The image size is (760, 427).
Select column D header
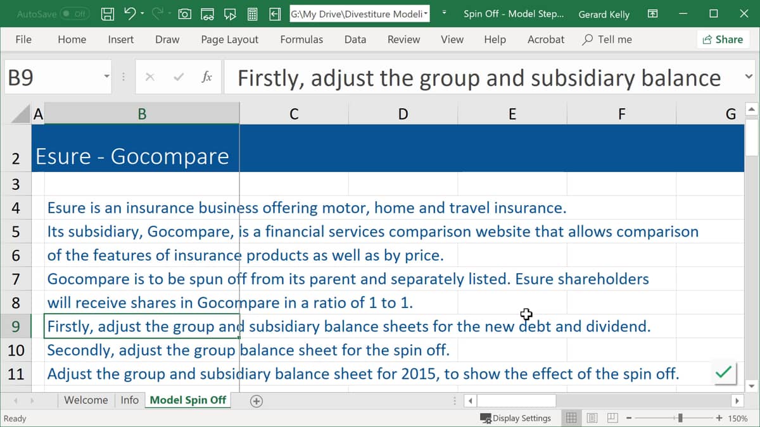[403, 114]
